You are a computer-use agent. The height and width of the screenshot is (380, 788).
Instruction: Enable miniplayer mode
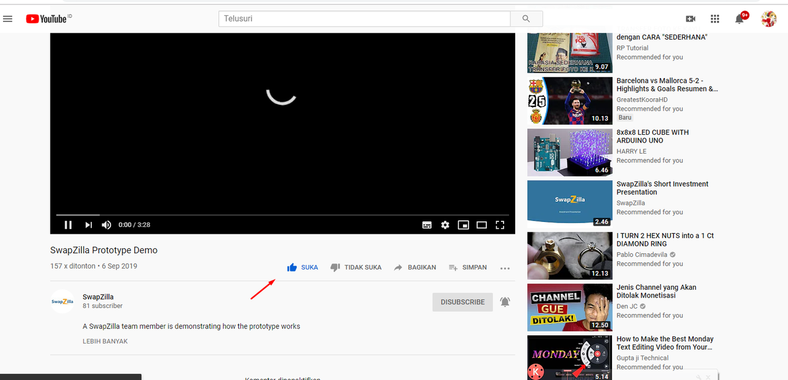tap(464, 225)
